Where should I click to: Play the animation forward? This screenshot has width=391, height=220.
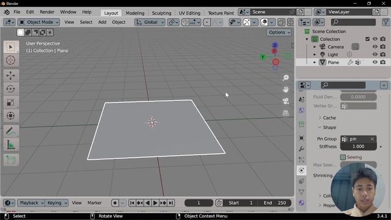(155, 203)
